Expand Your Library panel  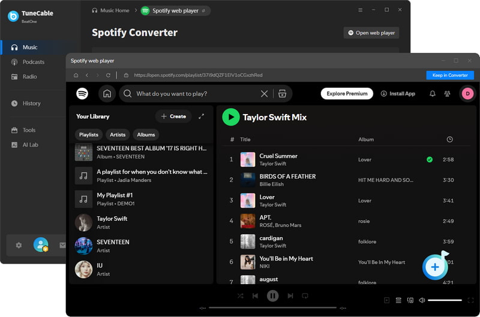(201, 116)
